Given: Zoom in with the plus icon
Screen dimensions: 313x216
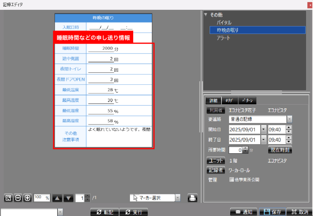Looking at the screenshot, I should [x=28, y=198].
